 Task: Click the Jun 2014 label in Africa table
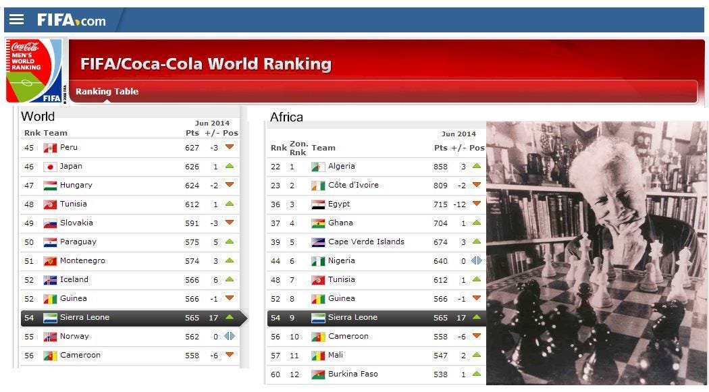(458, 134)
